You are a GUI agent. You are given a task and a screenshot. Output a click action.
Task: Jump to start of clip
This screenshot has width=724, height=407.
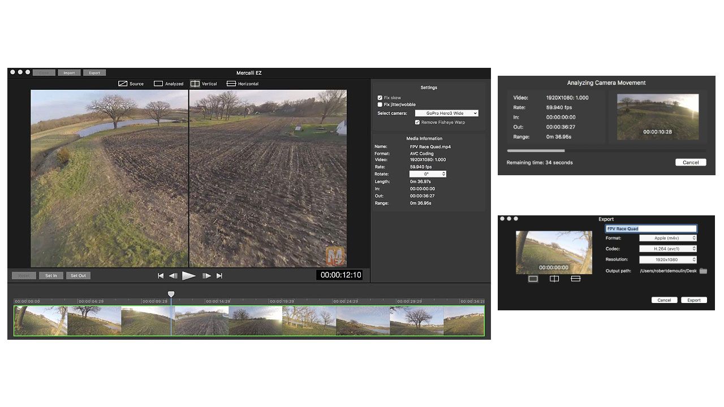click(161, 276)
